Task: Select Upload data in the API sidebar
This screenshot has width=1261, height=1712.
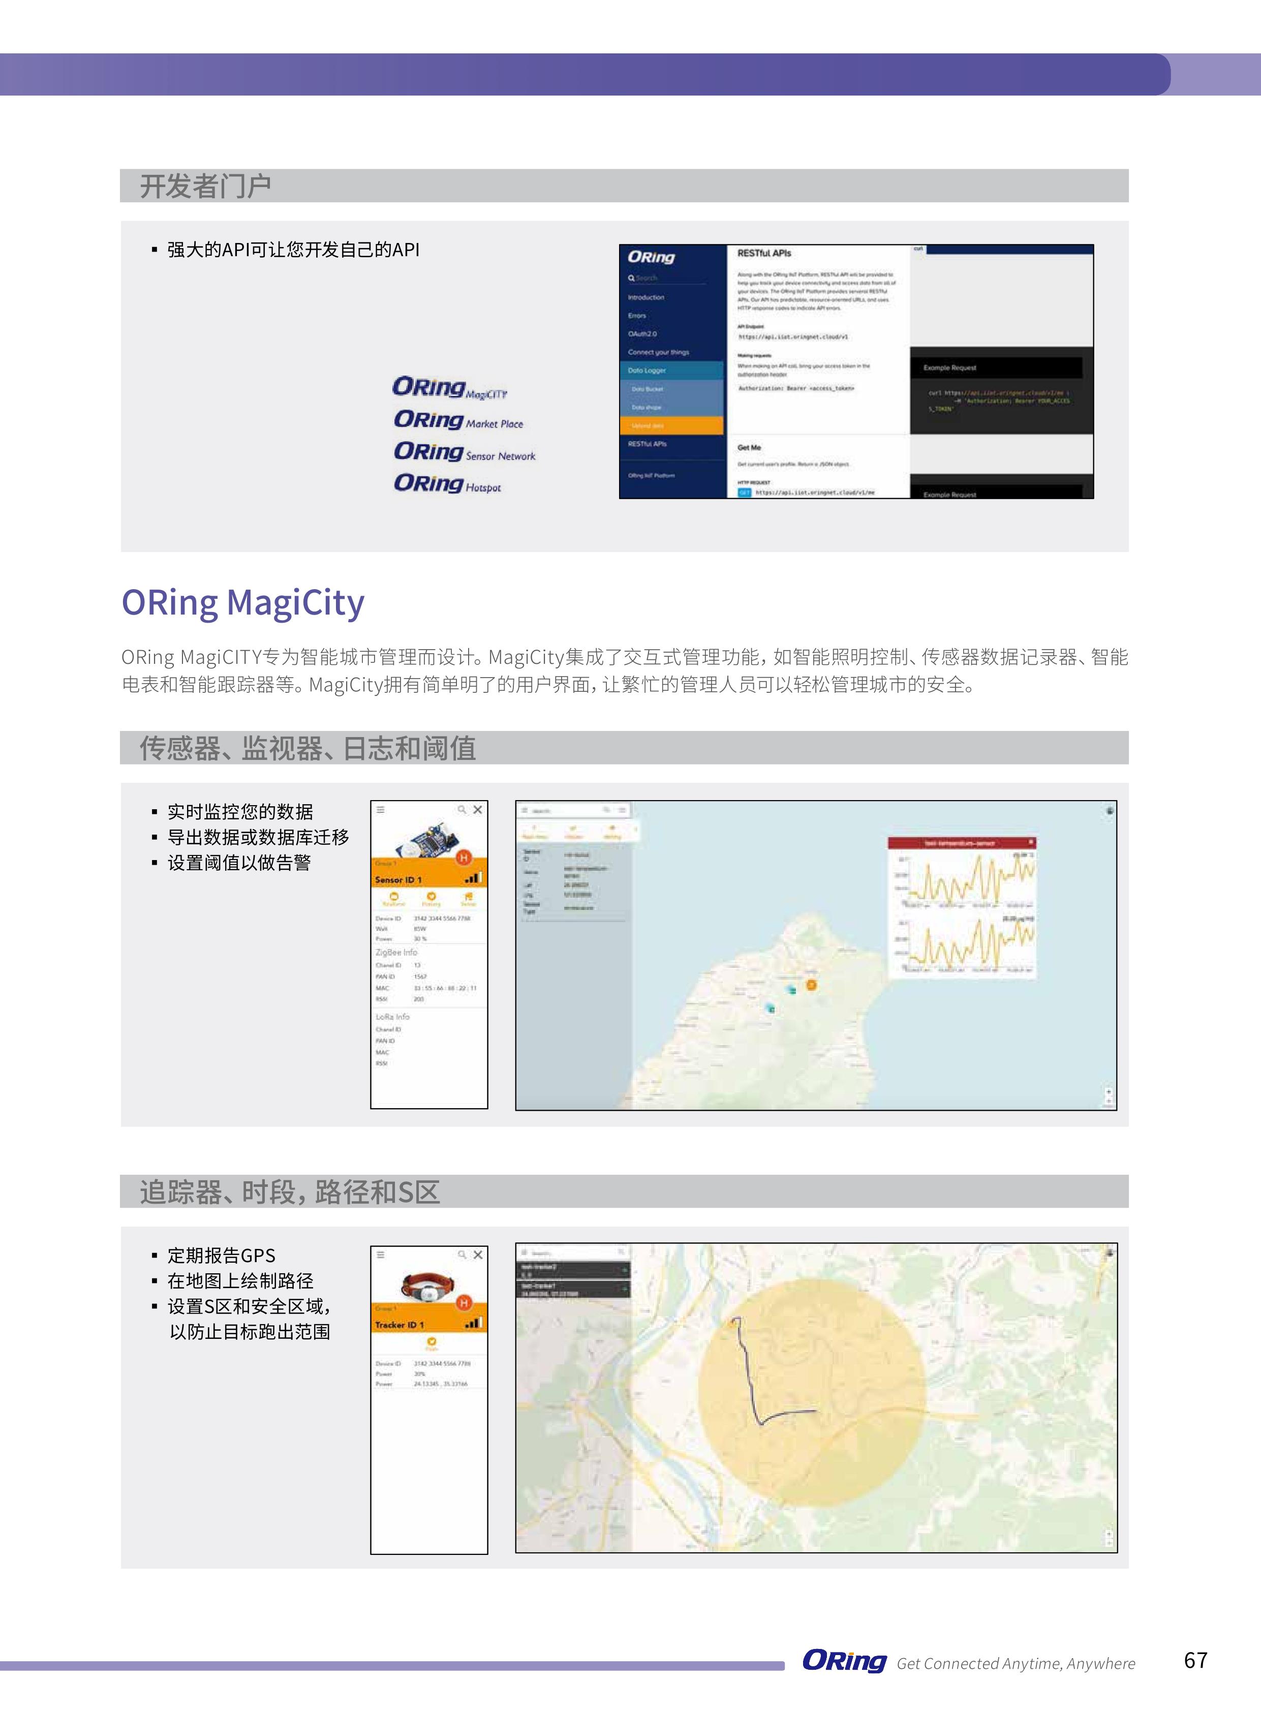Action: [x=648, y=426]
